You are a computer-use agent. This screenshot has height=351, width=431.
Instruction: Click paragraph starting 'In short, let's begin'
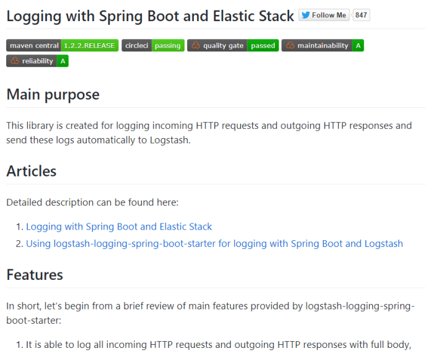pyautogui.click(x=211, y=313)
